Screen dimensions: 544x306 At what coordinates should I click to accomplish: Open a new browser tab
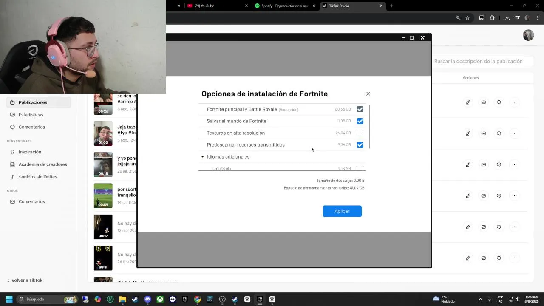pyautogui.click(x=391, y=6)
